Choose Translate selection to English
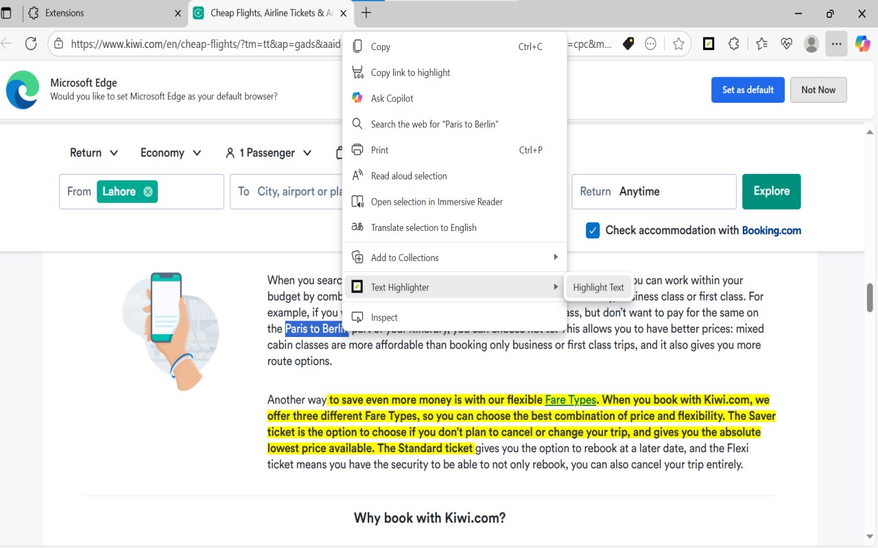Image resolution: width=878 pixels, height=548 pixels. point(455,227)
